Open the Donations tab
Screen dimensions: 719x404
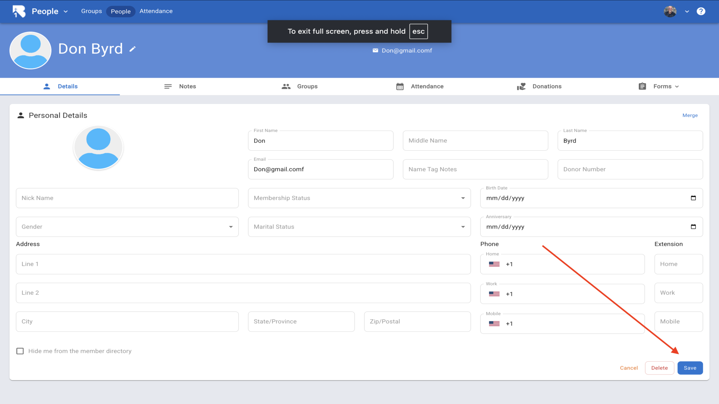click(539, 86)
